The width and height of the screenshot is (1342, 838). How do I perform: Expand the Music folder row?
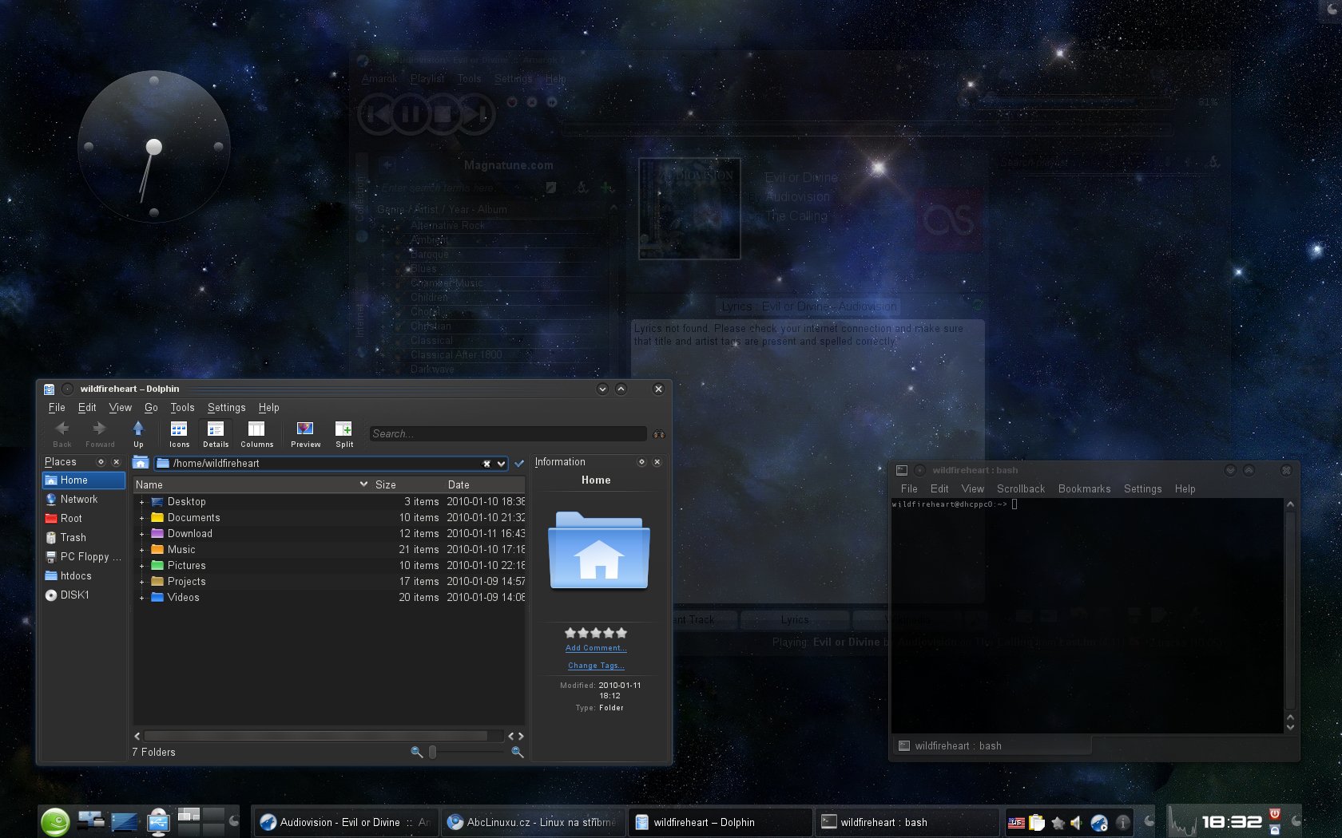click(141, 550)
